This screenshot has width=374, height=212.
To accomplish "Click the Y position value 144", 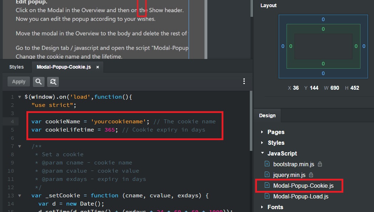I will [x=314, y=88].
